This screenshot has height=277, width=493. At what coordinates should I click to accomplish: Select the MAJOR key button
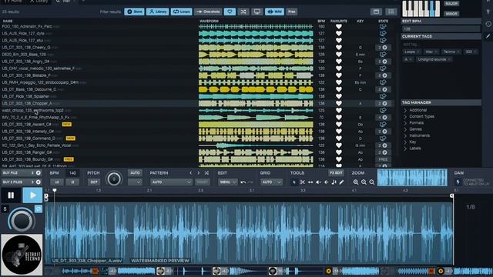pos(451,3)
